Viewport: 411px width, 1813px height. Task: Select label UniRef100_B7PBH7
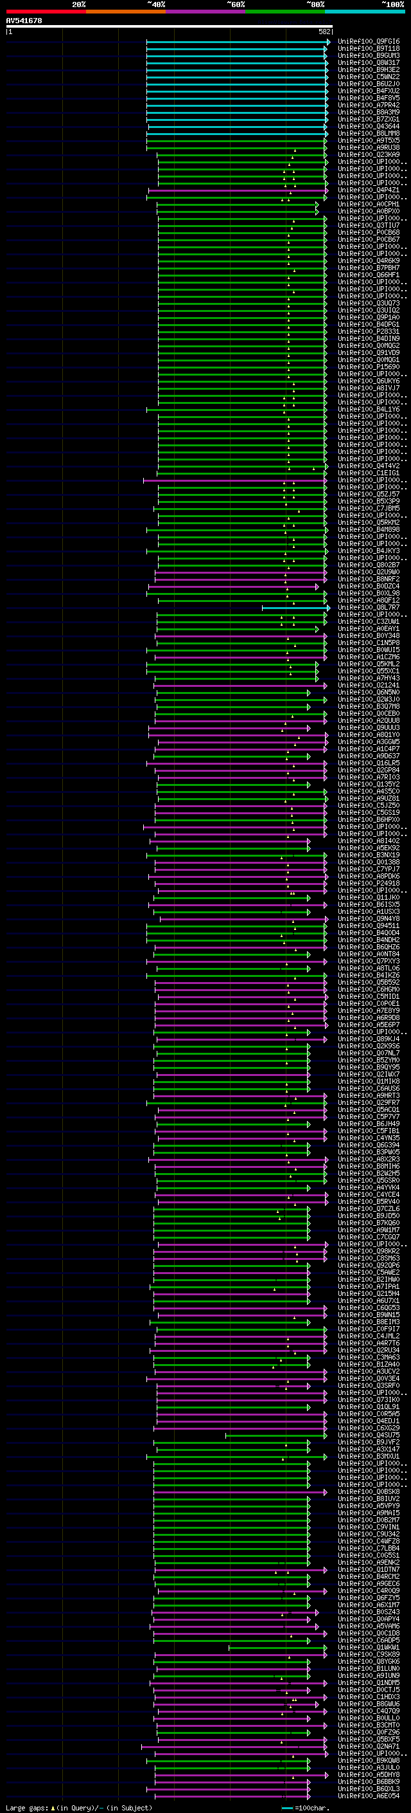(x=369, y=268)
